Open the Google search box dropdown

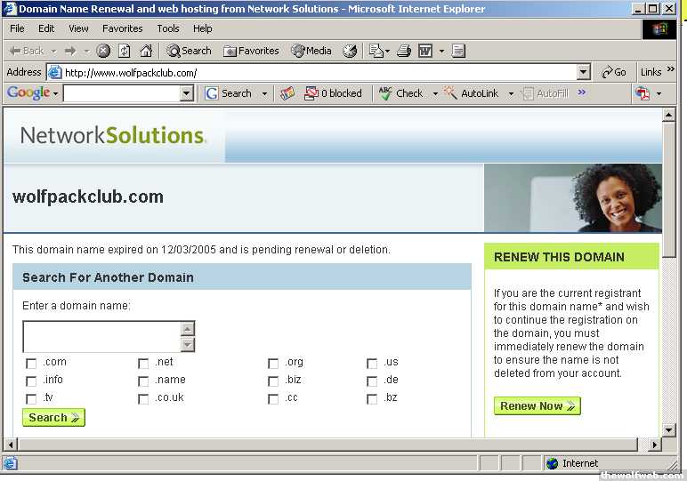186,93
